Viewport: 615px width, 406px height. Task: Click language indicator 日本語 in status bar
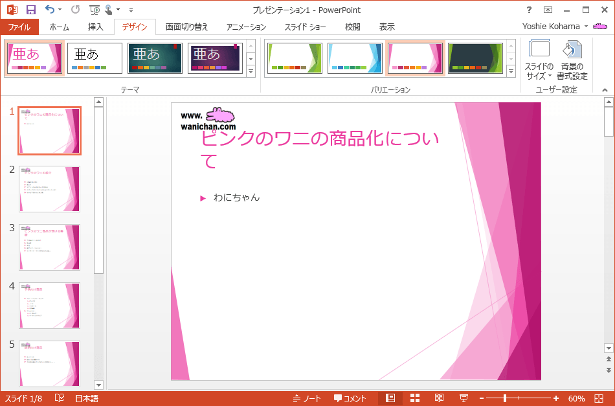point(87,398)
